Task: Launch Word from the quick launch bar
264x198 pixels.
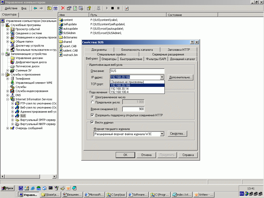Action: click(x=21, y=188)
